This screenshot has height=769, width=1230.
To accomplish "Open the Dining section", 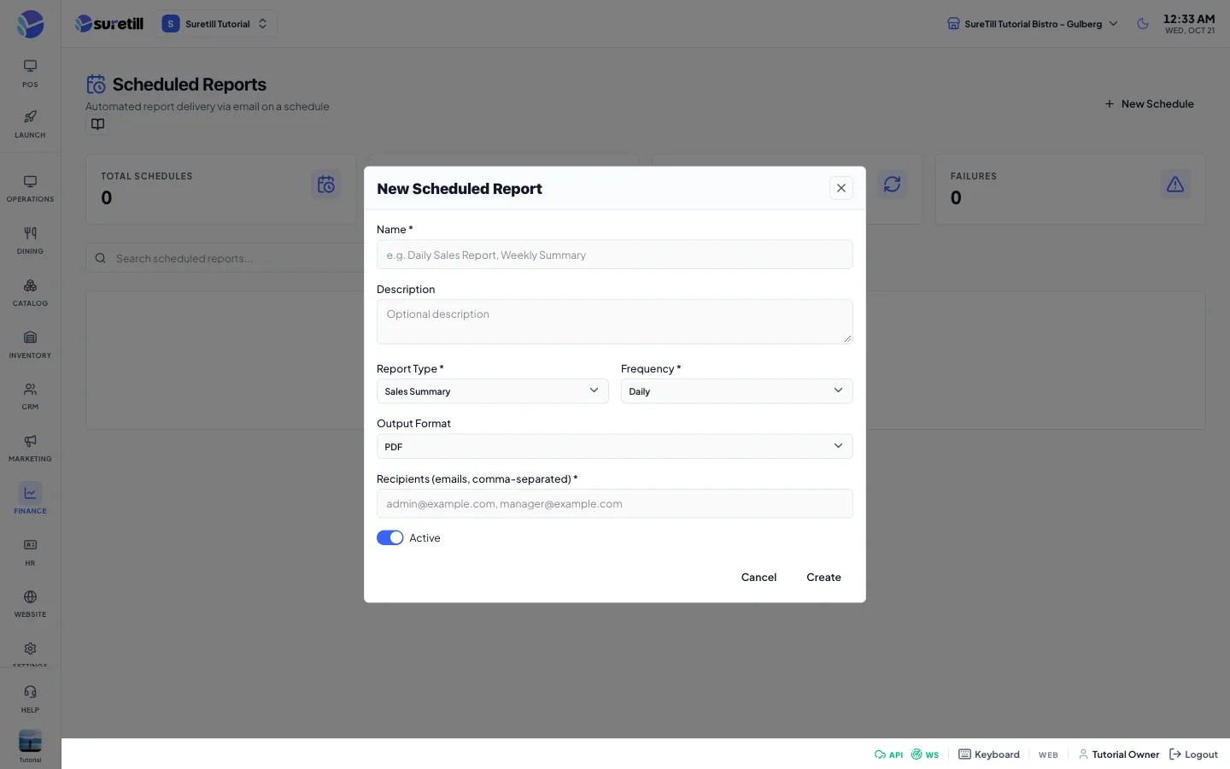I will point(30,241).
